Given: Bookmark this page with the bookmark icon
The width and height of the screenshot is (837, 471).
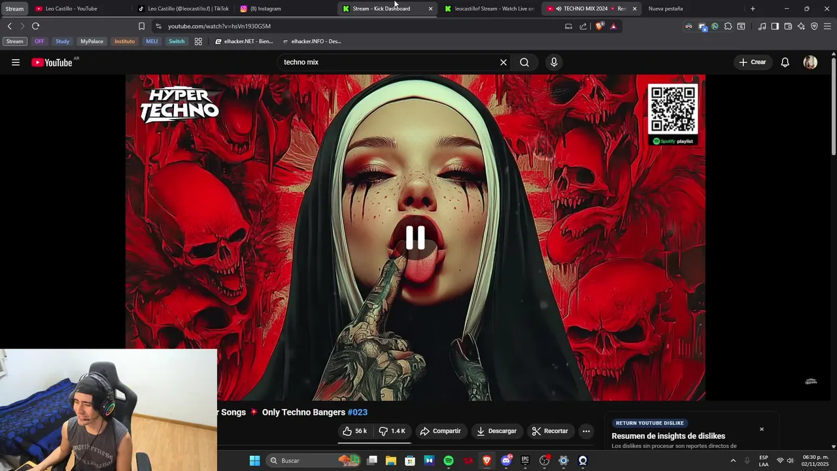Looking at the screenshot, I should pyautogui.click(x=141, y=26).
